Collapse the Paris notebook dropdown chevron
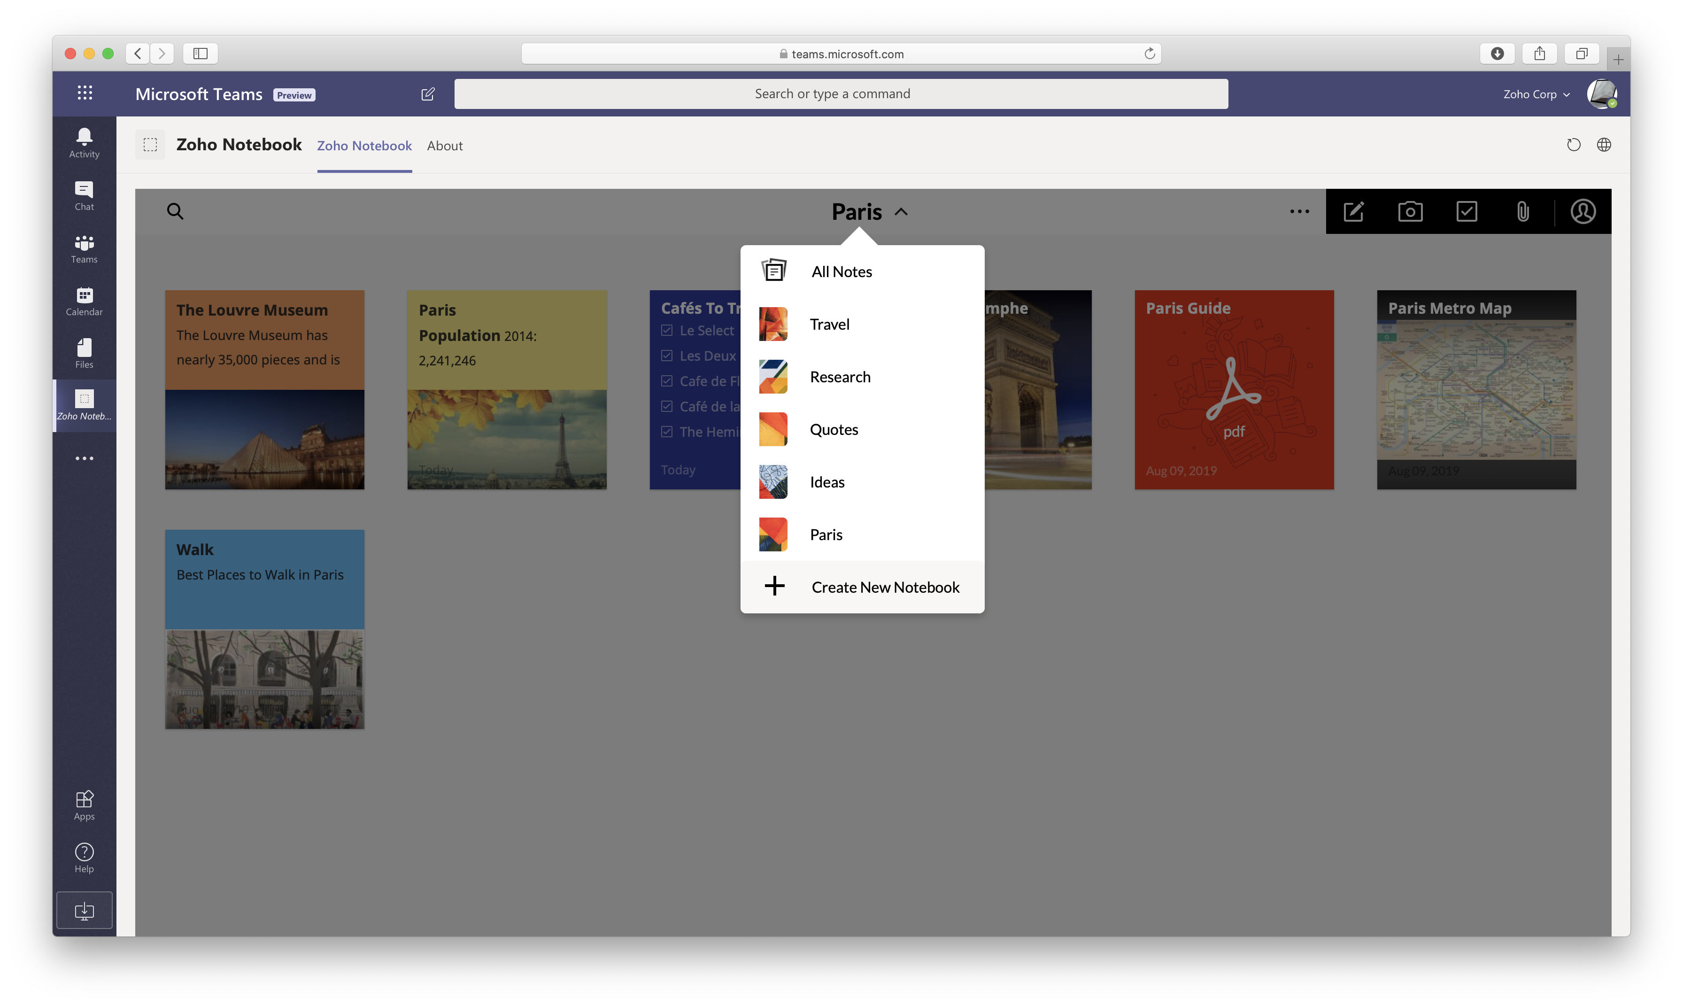 click(901, 212)
